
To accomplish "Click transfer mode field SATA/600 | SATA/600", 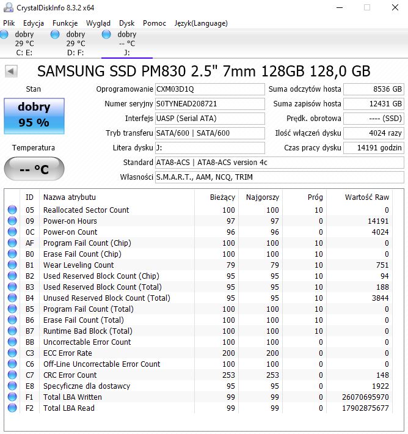I will 209,133.
